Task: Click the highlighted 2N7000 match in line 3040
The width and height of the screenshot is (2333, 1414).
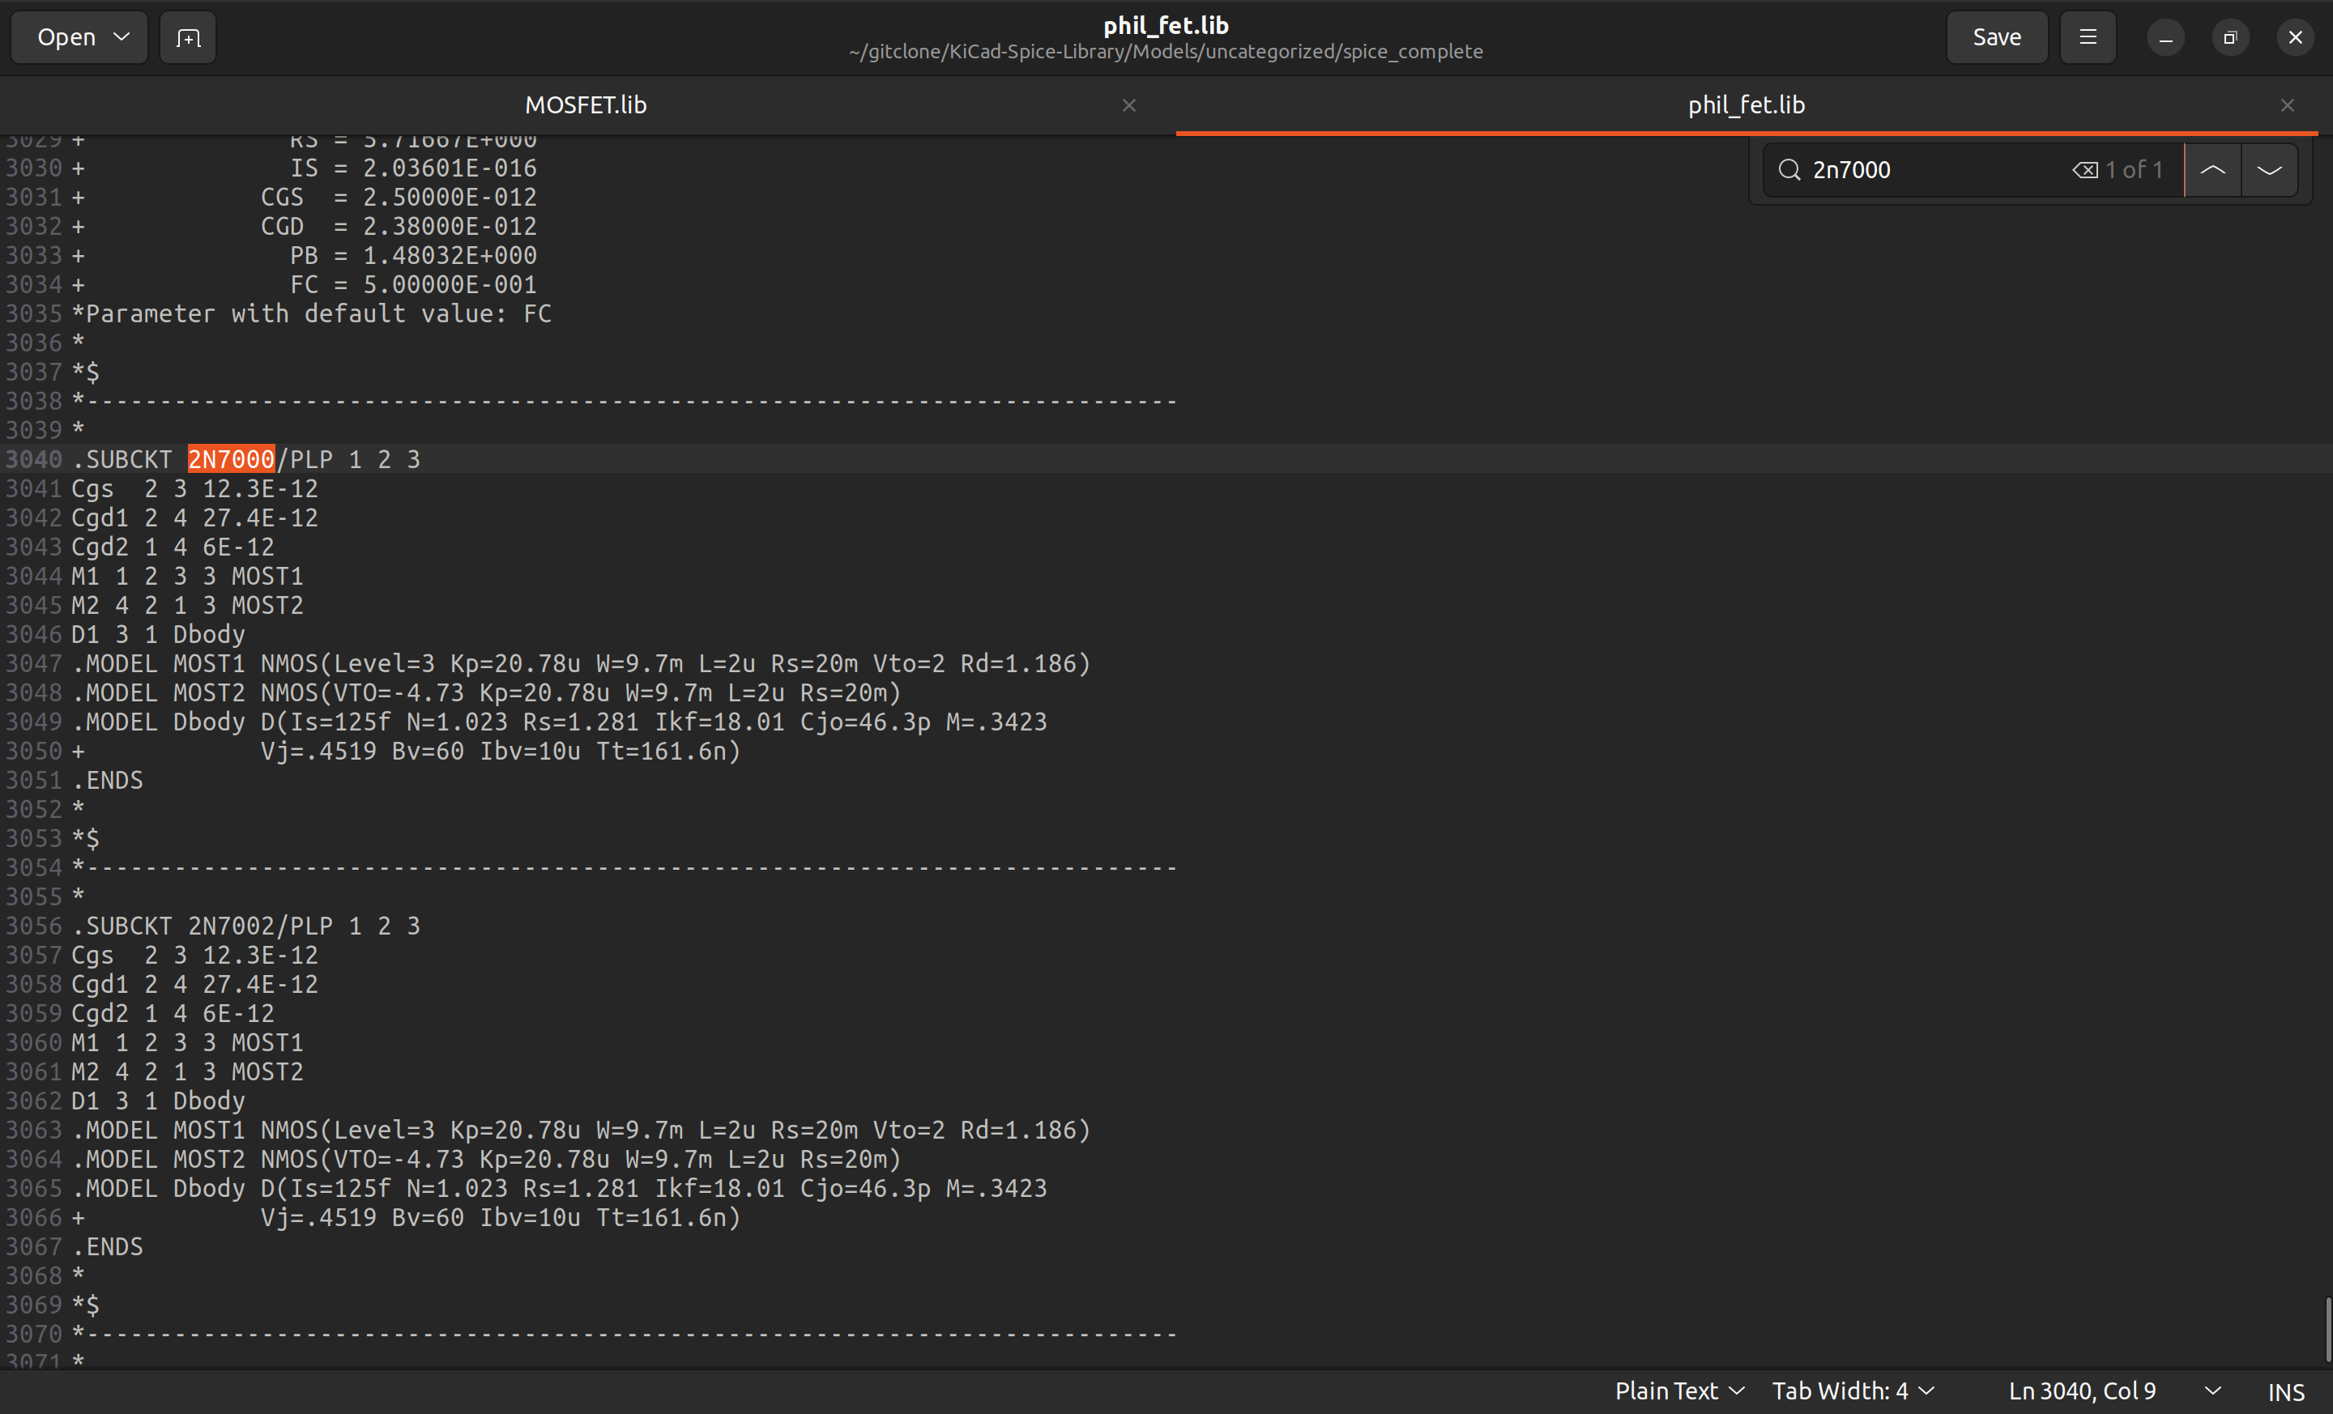Action: coord(231,460)
